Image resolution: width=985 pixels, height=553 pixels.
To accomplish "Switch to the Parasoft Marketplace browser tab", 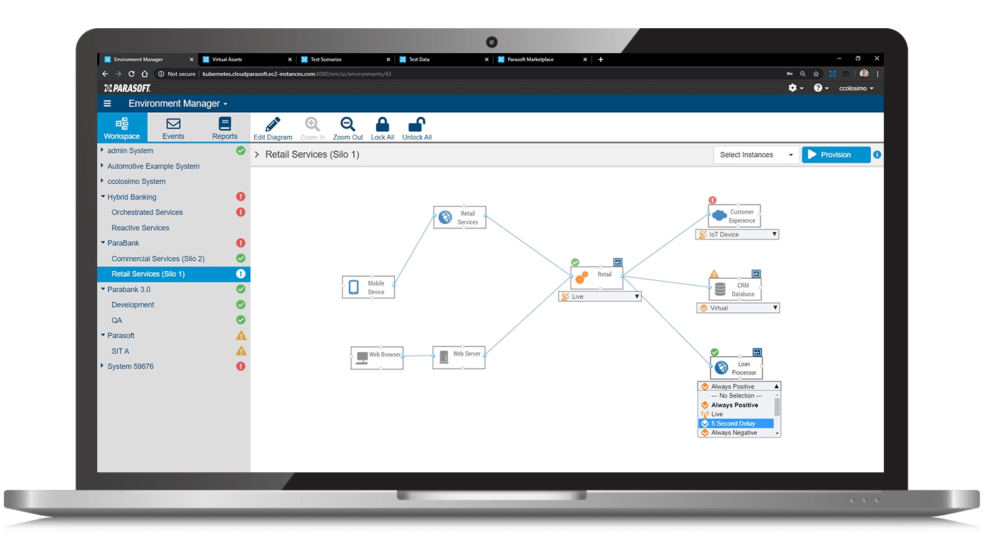I will 542,60.
